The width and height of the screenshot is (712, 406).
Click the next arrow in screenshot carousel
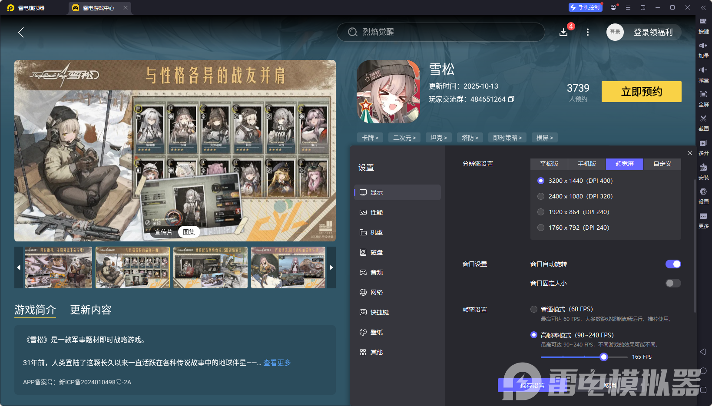331,267
